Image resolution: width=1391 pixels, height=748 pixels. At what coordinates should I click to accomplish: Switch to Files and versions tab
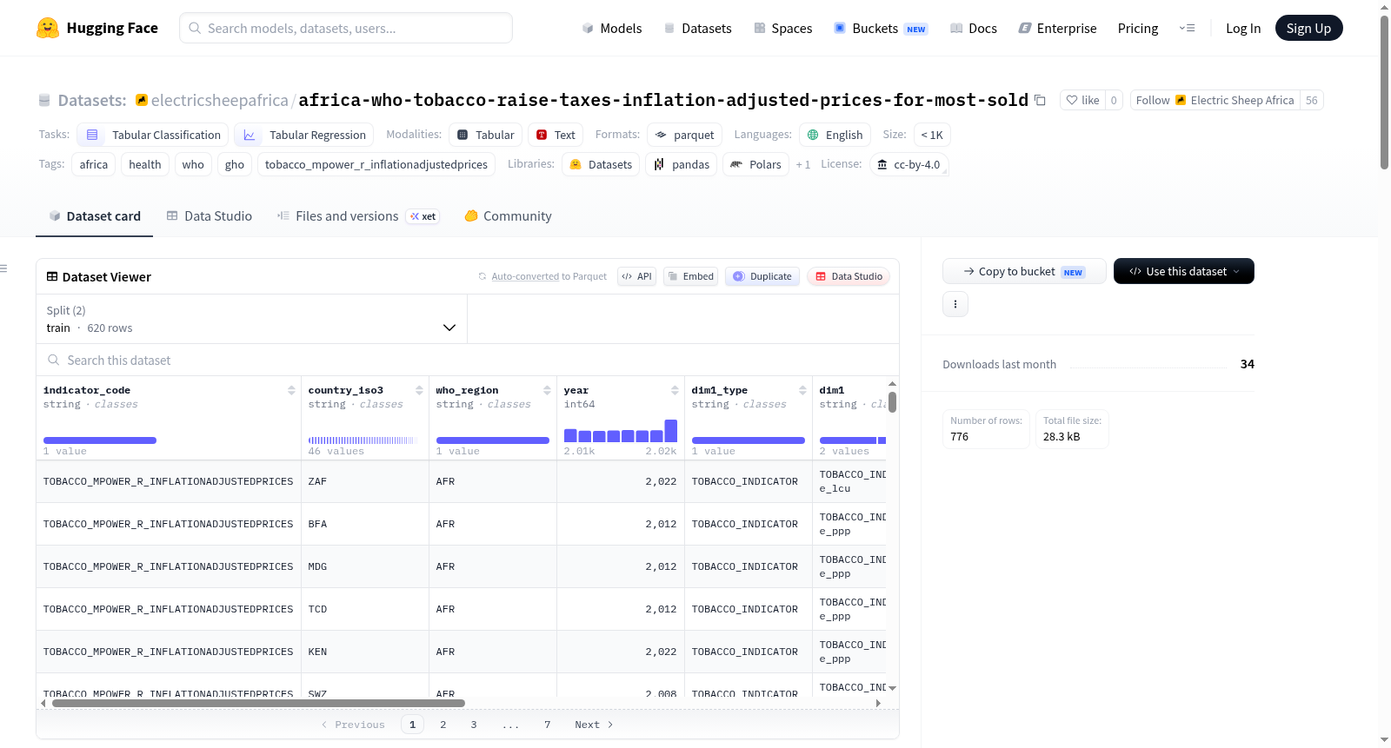click(358, 216)
